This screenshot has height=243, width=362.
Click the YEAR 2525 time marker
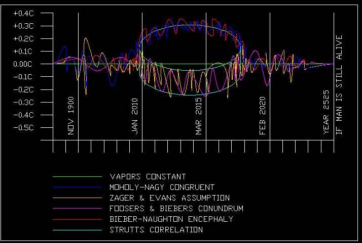[x=327, y=114]
